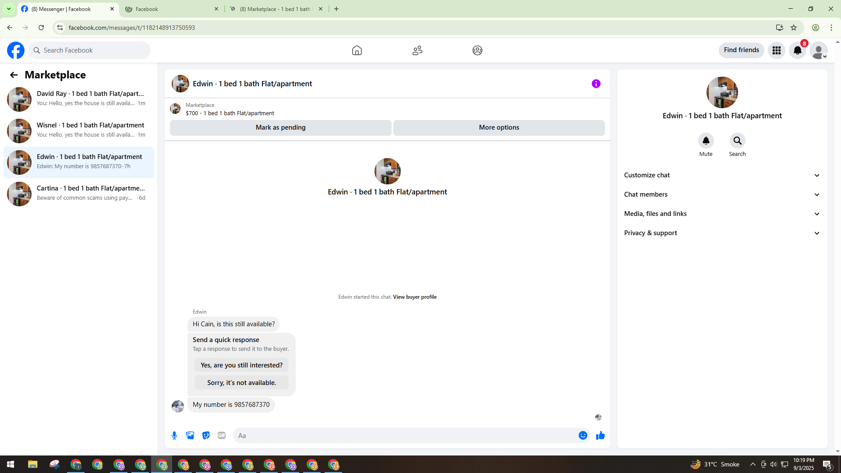841x473 pixels.
Task: Bookmark this page star icon
Action: [794, 28]
